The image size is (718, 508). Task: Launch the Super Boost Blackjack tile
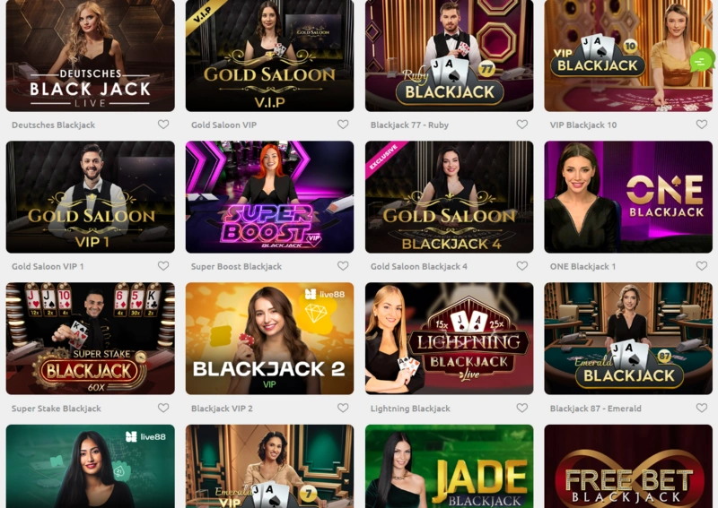(x=270, y=196)
